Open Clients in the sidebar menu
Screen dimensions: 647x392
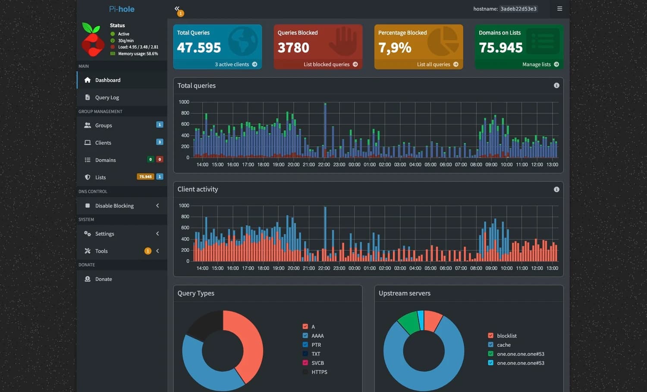click(x=122, y=143)
